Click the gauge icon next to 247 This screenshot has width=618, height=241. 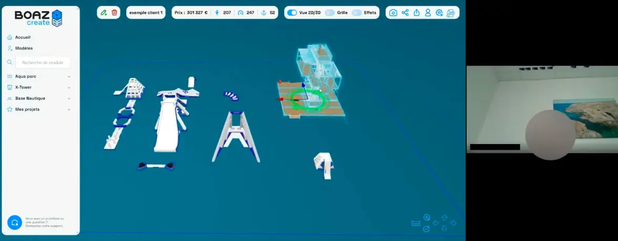click(x=241, y=13)
